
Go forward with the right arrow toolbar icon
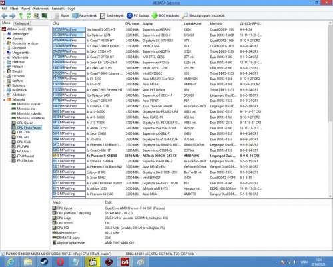pyautogui.click(x=13, y=15)
